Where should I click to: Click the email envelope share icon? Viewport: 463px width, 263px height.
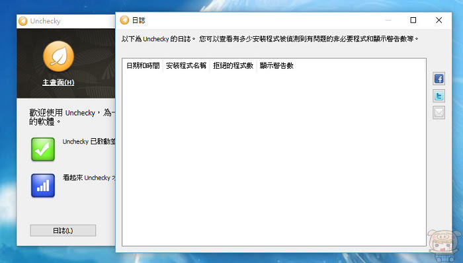439,112
